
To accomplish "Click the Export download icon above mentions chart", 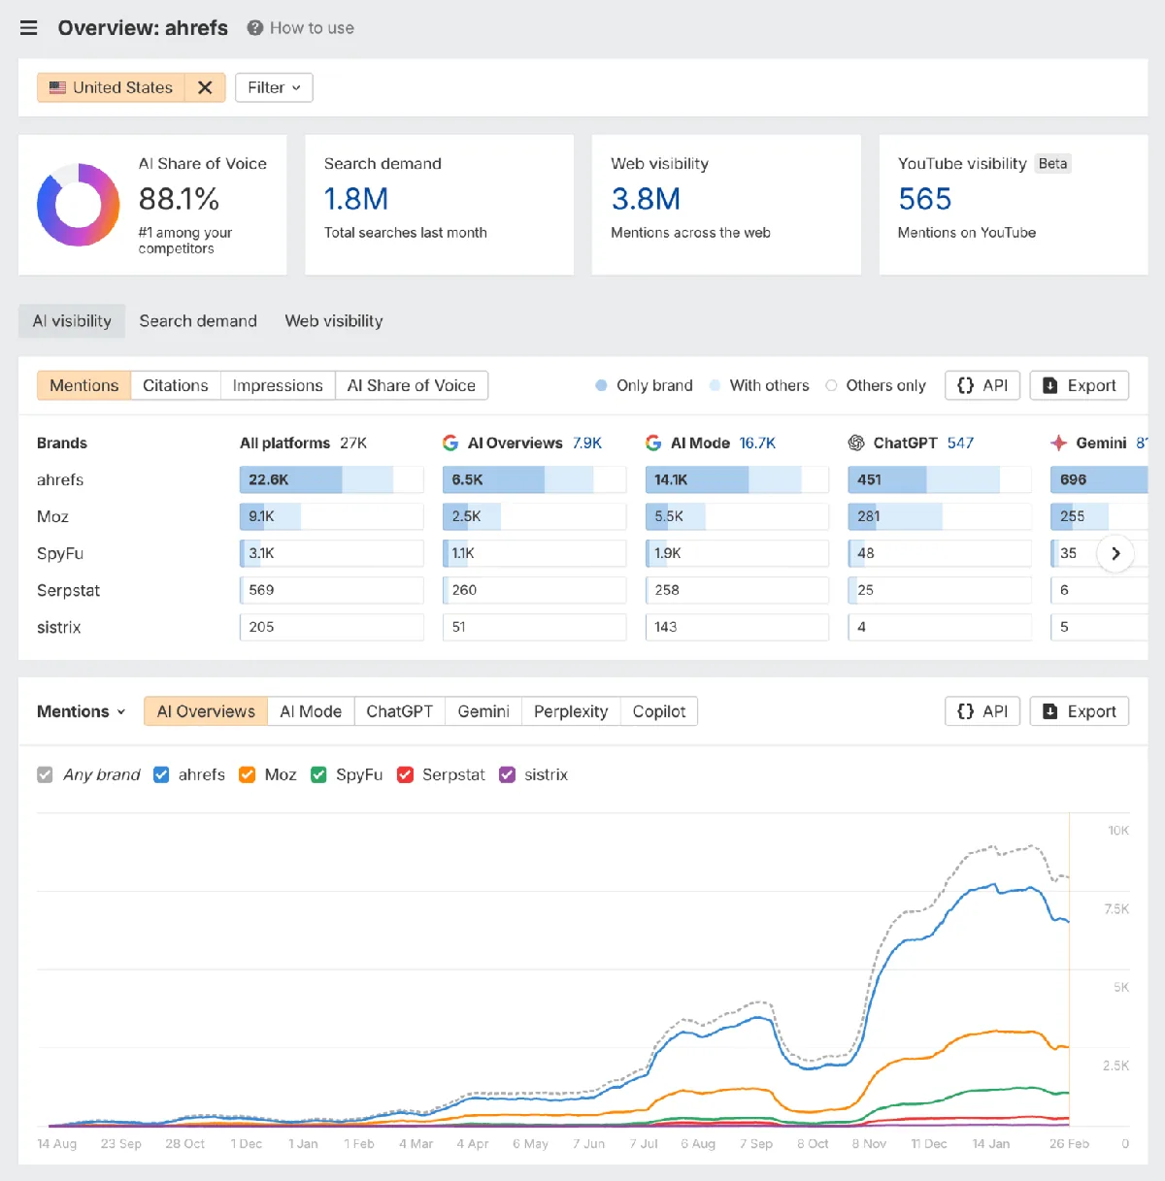I will click(1049, 711).
